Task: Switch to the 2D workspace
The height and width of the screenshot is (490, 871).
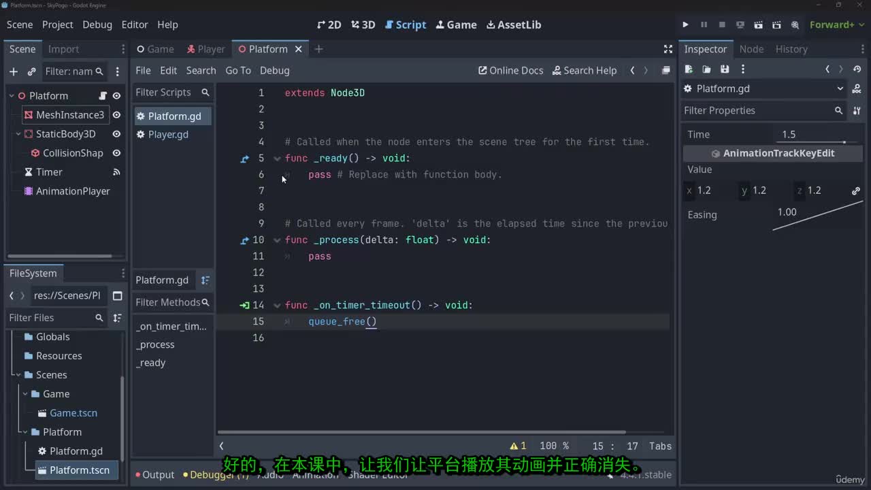Action: [329, 24]
